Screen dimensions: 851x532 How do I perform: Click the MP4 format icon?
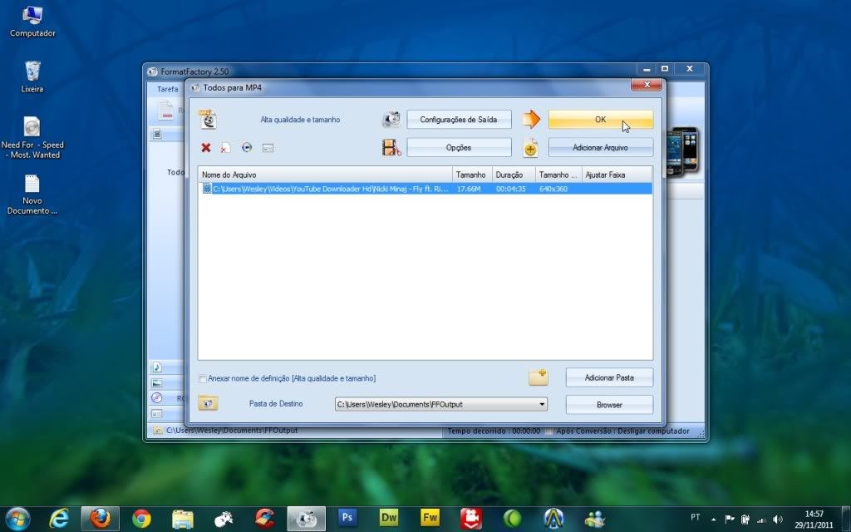(x=208, y=120)
